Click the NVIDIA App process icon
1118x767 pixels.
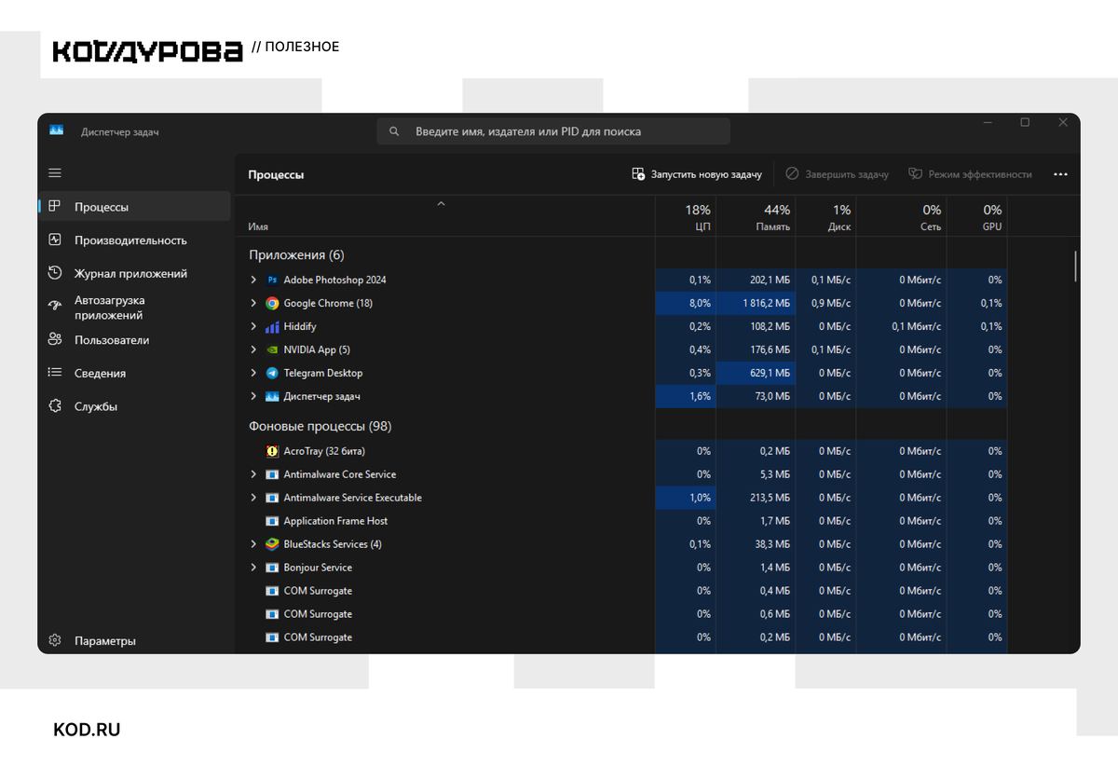(x=272, y=349)
